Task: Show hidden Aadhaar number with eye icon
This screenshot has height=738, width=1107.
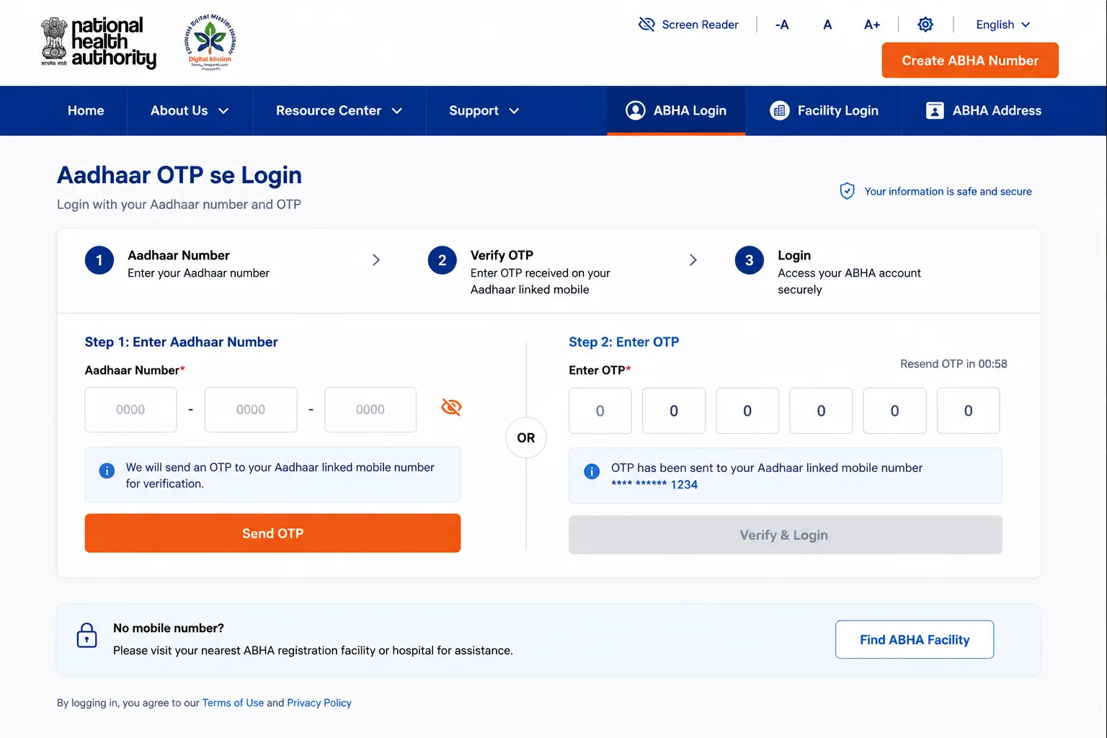Action: coord(451,407)
